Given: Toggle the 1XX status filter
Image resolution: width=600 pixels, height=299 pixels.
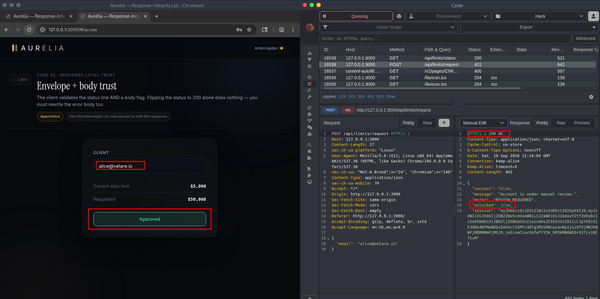Looking at the screenshot, I should tap(342, 97).
